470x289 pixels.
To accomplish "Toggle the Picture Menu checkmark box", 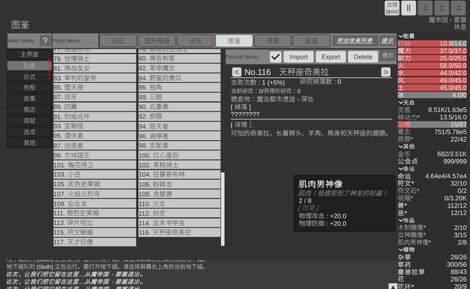I will tap(275, 56).
